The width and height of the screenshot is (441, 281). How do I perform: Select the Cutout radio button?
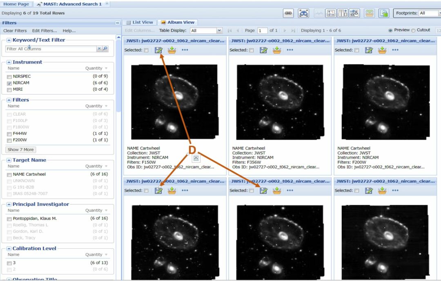[413, 31]
